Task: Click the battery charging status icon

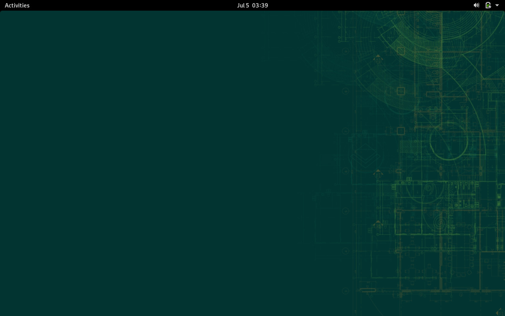Action: (x=488, y=5)
